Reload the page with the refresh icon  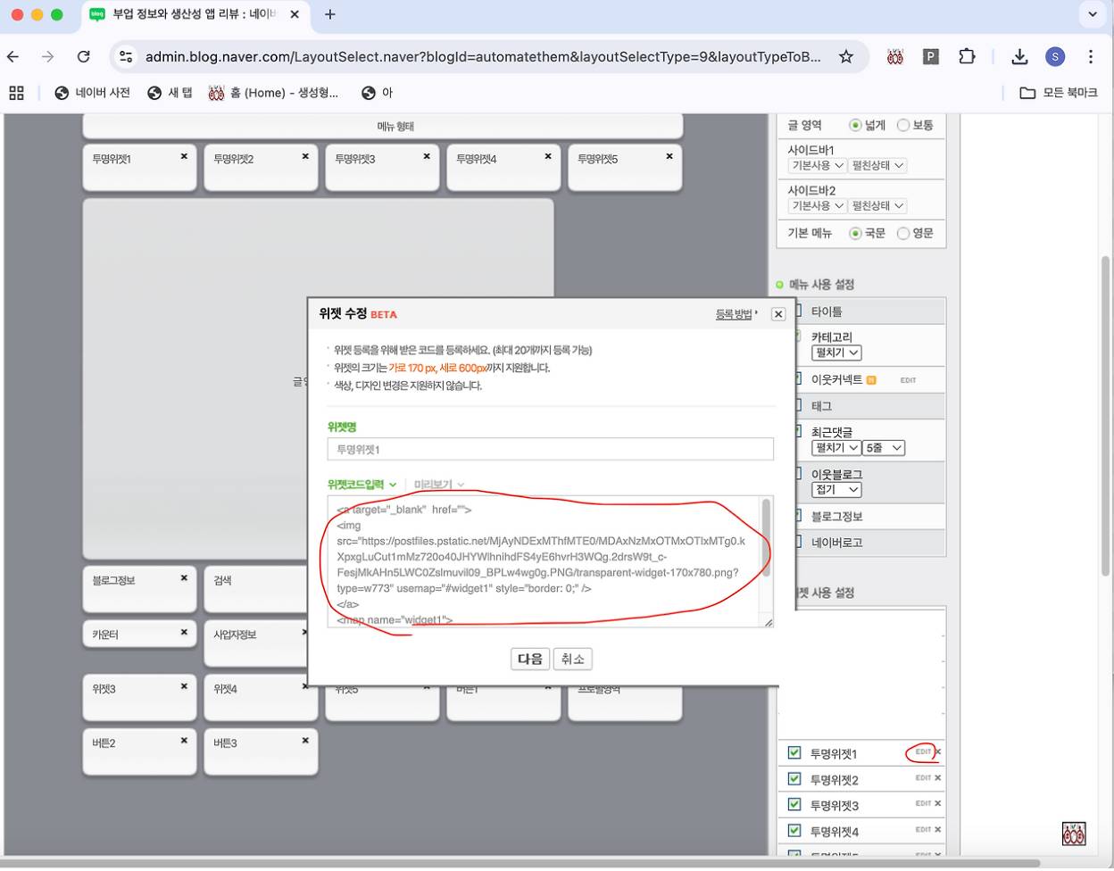[84, 57]
